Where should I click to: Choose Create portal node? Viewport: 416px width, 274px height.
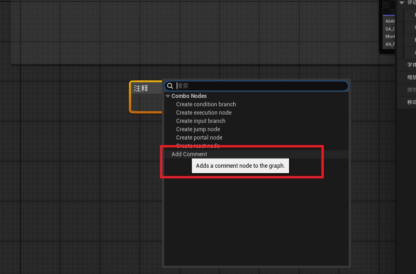coord(199,138)
